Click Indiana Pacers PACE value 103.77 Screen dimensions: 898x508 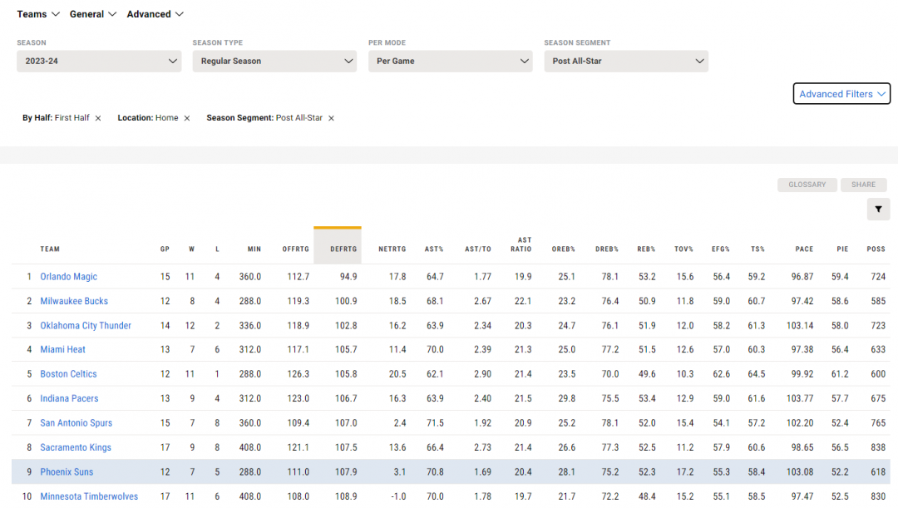tap(800, 398)
